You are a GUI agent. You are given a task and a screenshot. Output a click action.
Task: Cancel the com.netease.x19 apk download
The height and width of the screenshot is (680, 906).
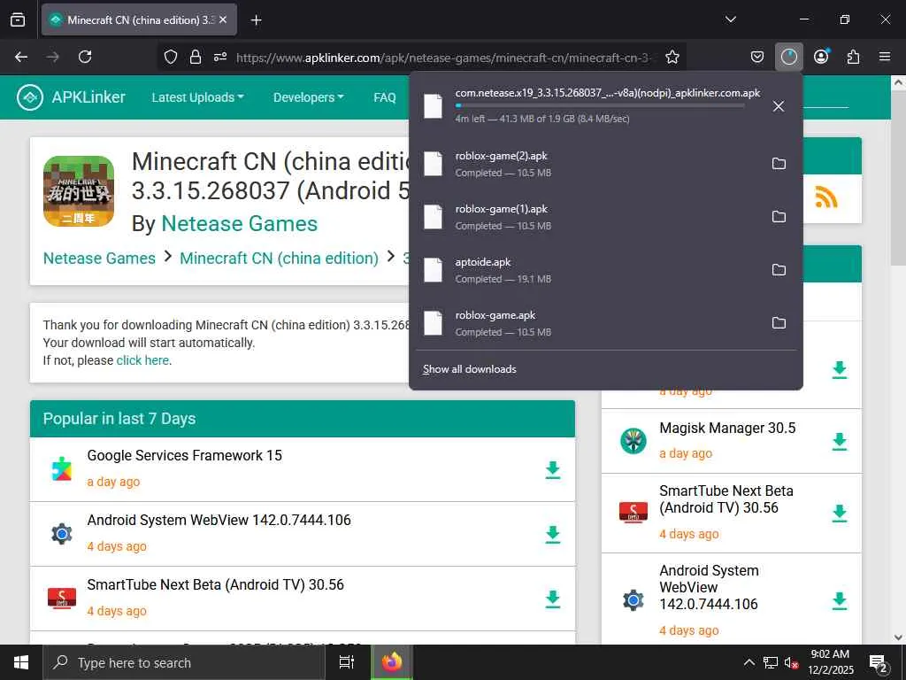[779, 106]
